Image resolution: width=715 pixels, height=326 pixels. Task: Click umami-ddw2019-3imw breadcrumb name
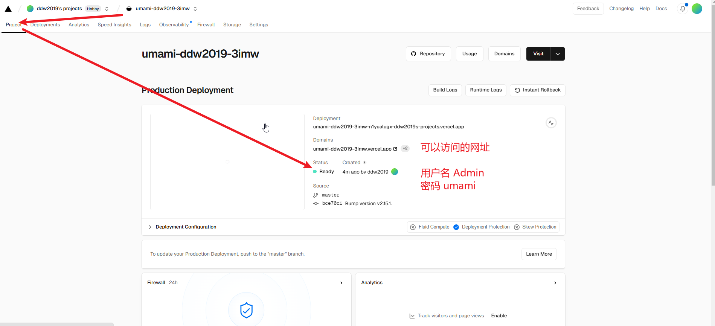(x=163, y=9)
